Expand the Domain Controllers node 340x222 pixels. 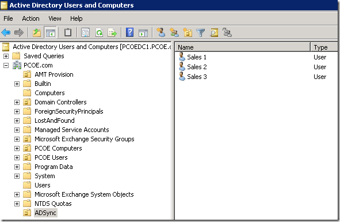tap(17, 102)
